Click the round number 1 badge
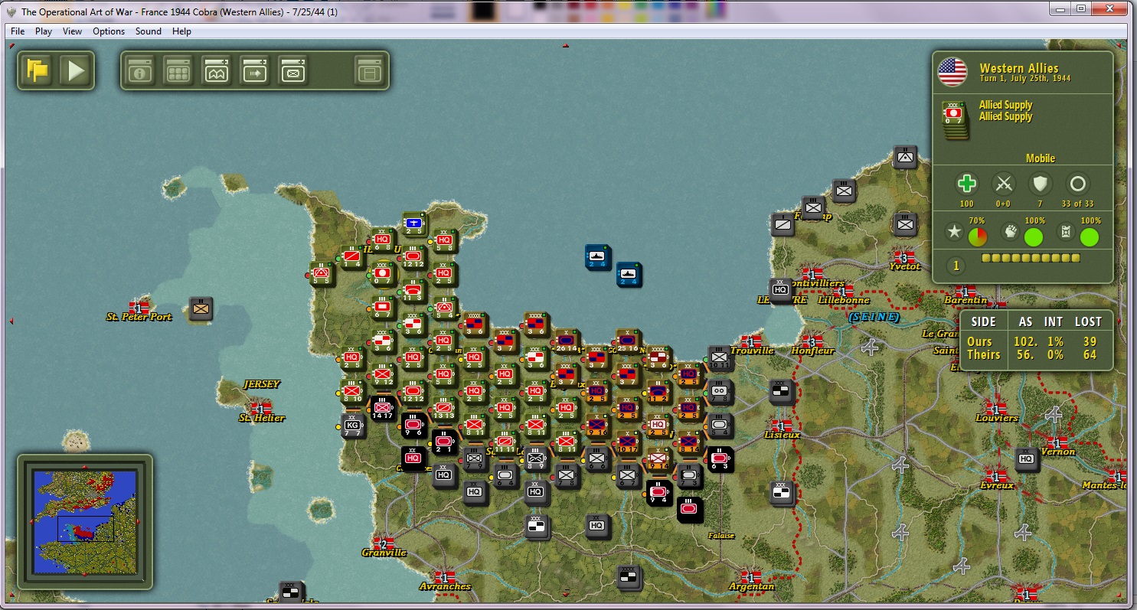The width and height of the screenshot is (1137, 610). pos(956,266)
